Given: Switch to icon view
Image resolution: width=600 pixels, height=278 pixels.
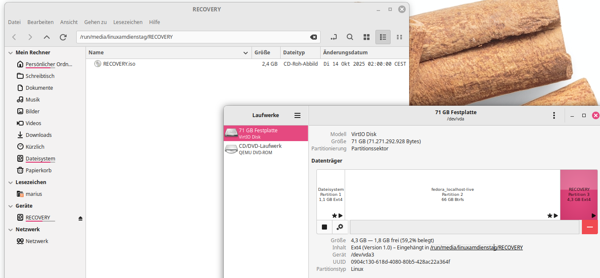Looking at the screenshot, I should (367, 37).
